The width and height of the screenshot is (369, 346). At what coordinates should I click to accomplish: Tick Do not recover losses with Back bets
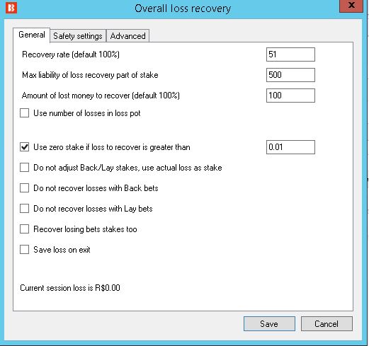point(24,188)
